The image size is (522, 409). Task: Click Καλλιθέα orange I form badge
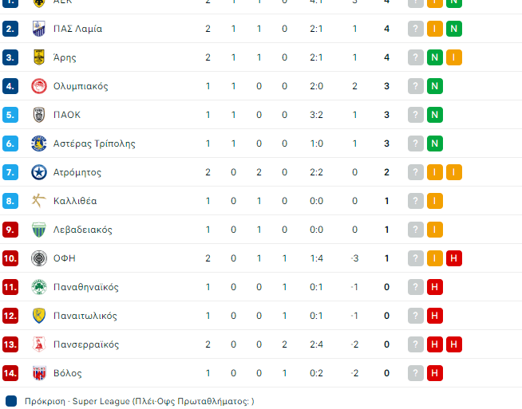(x=435, y=201)
